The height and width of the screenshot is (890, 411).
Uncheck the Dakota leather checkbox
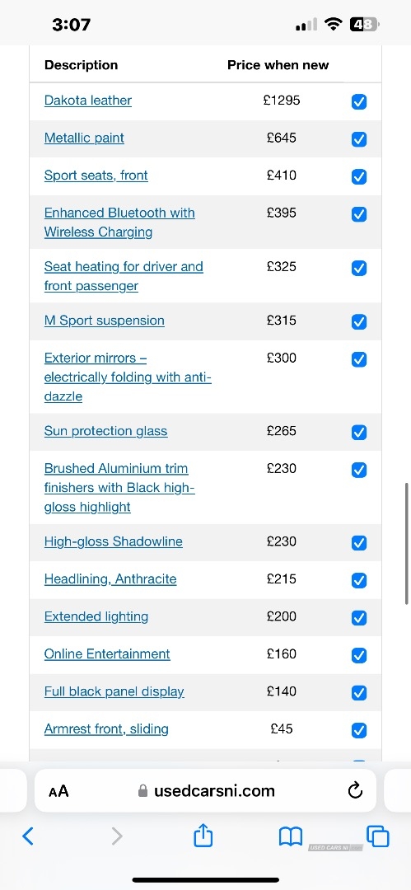[359, 101]
